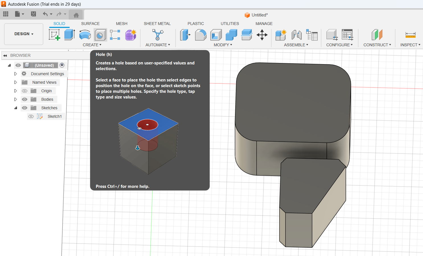This screenshot has width=423, height=256.
Task: Switch to the SOLID tab
Action: click(x=59, y=24)
